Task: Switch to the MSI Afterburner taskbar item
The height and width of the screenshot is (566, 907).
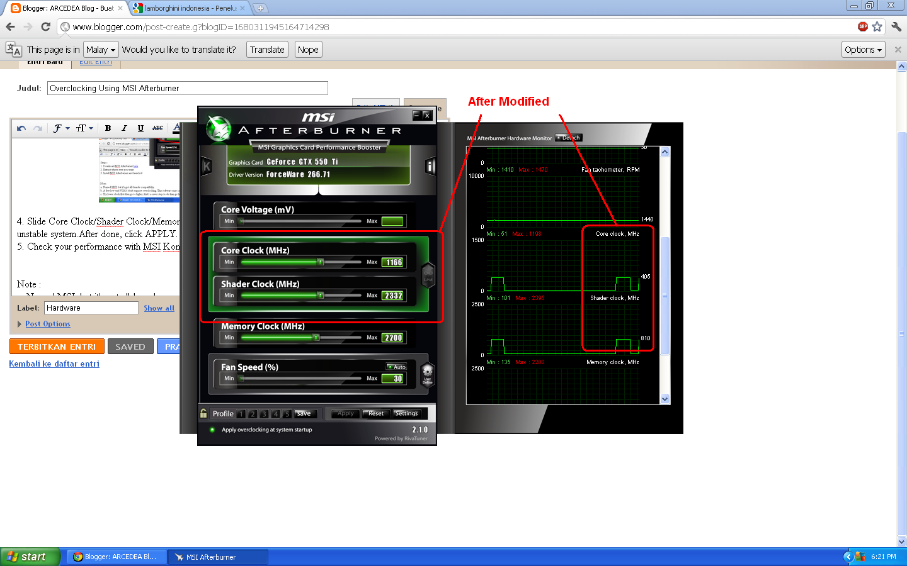Action: click(x=218, y=557)
